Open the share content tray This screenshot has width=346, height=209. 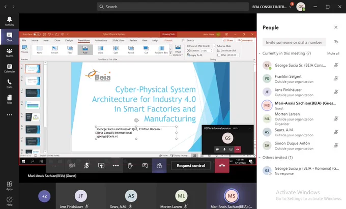(101, 166)
